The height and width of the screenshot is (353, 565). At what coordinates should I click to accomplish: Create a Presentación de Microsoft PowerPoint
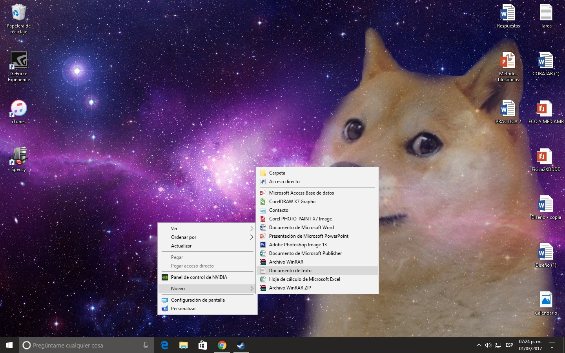[317, 236]
